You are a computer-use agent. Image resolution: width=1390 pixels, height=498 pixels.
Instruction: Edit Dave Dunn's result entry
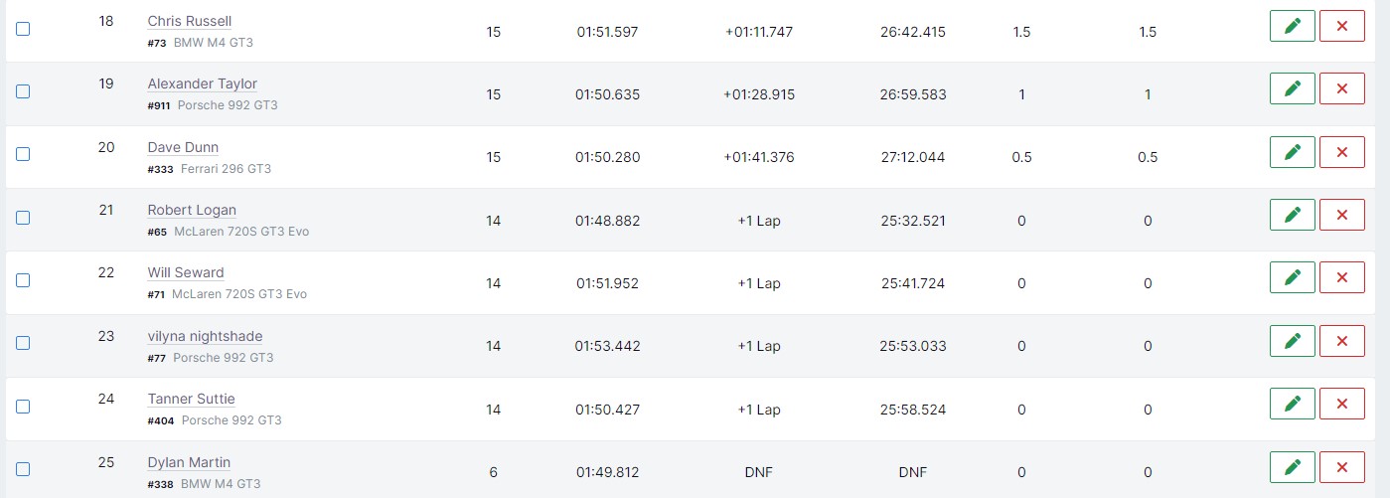click(1293, 152)
